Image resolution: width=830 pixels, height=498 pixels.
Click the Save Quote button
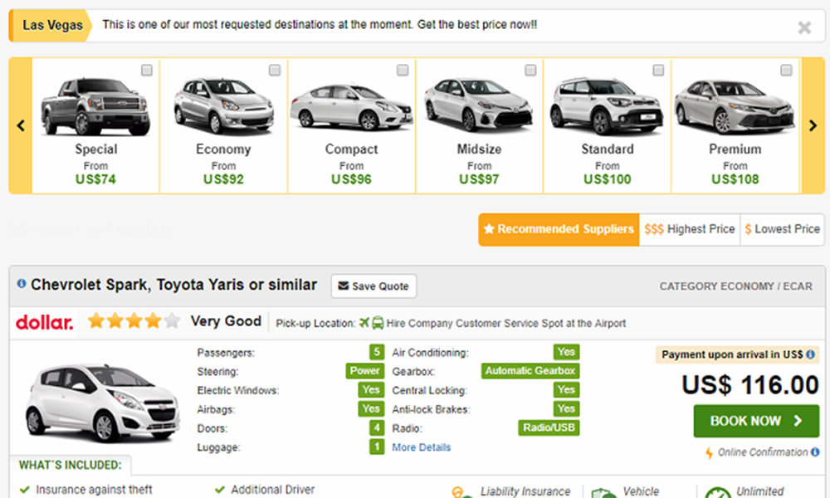(373, 286)
